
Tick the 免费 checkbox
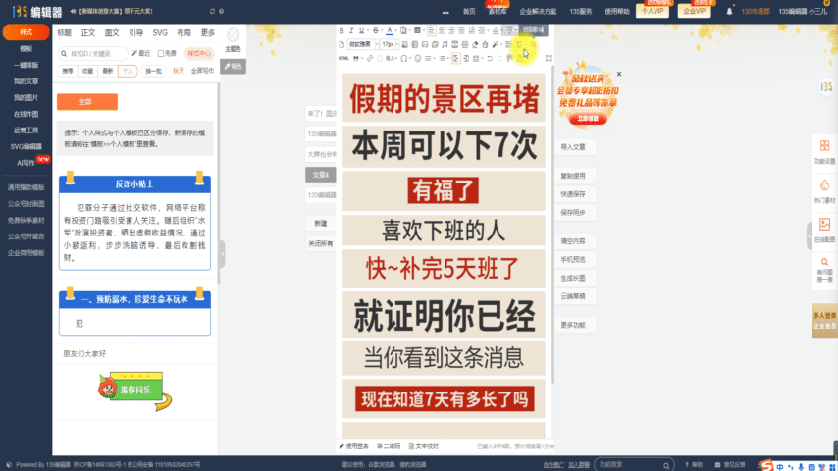click(161, 53)
